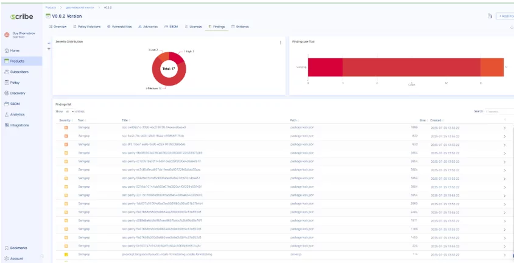
Task: Open the Integrations sidebar section
Action: pyautogui.click(x=16, y=125)
